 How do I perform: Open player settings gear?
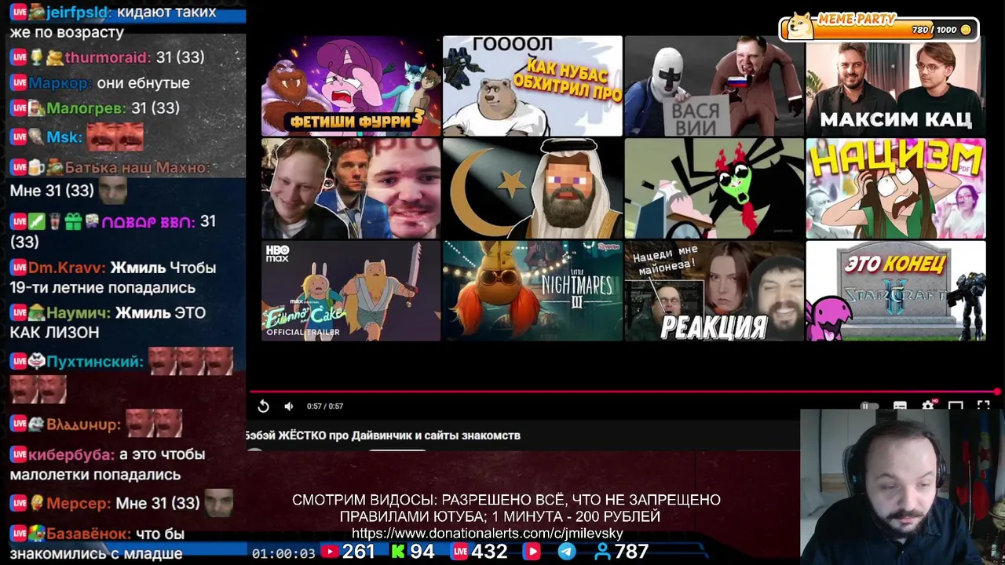[927, 406]
